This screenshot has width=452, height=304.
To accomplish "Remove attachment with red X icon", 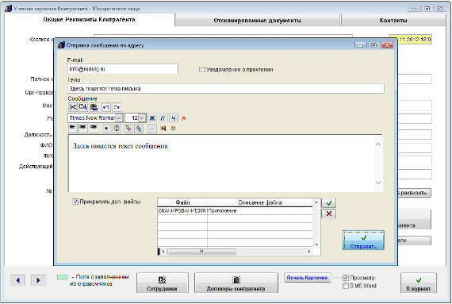I will [328, 214].
